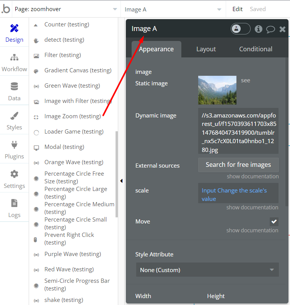Uncheck the Move checkbox
The width and height of the screenshot is (290, 305).
[x=274, y=222]
